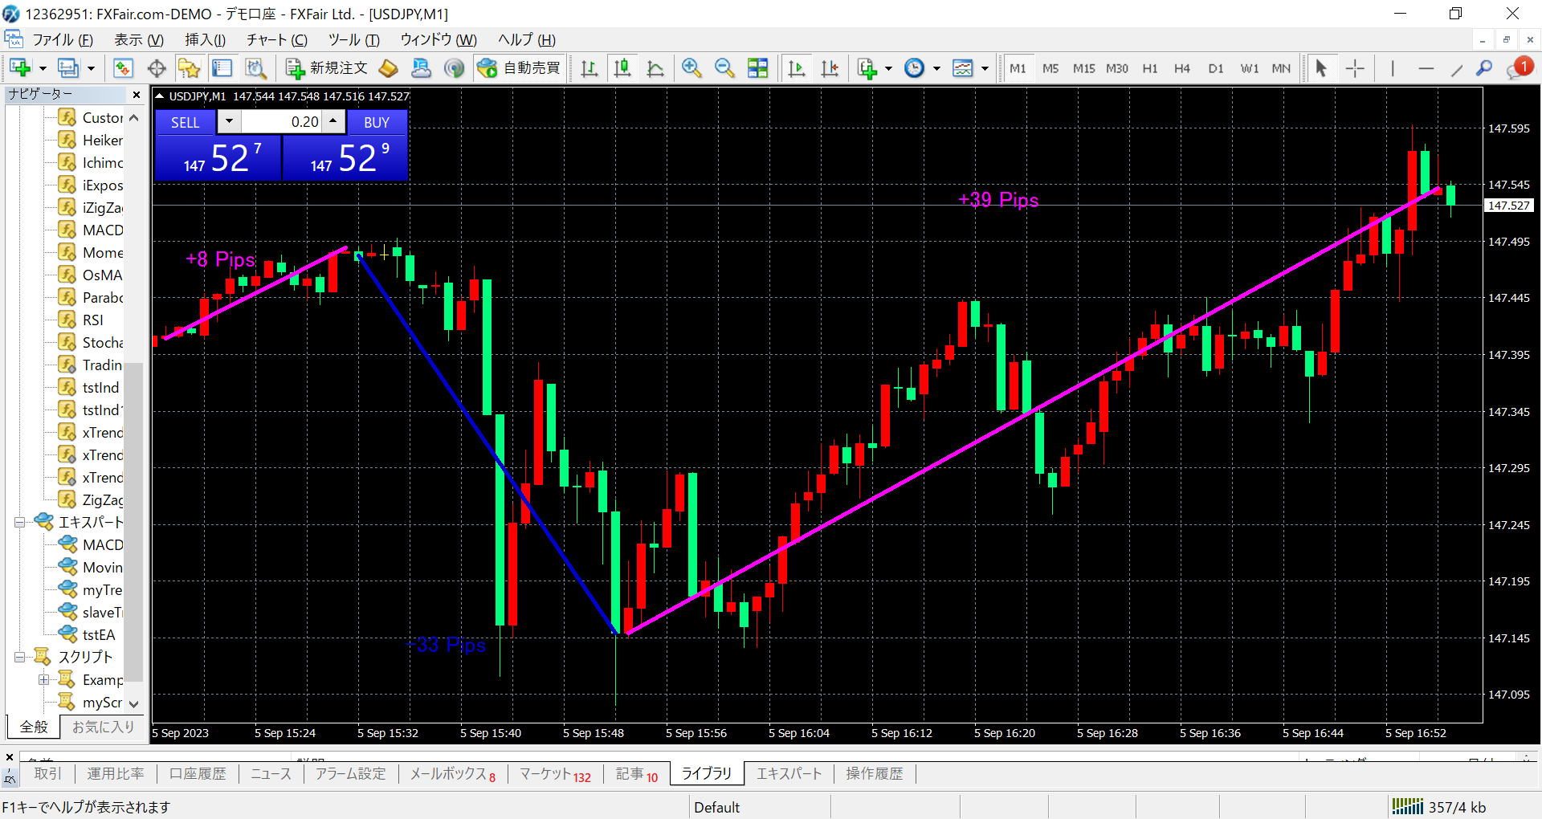
Task: Expand the Examp scripts folder
Action: (x=44, y=680)
